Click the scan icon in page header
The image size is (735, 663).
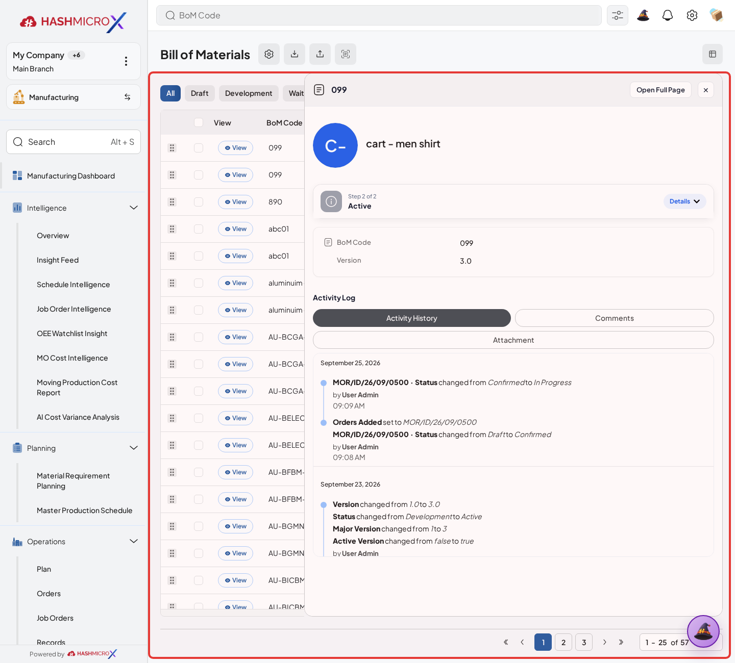click(346, 54)
